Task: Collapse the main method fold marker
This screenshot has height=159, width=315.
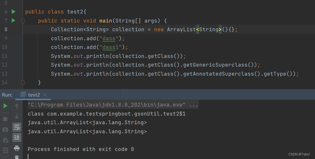Action: tap(23, 21)
